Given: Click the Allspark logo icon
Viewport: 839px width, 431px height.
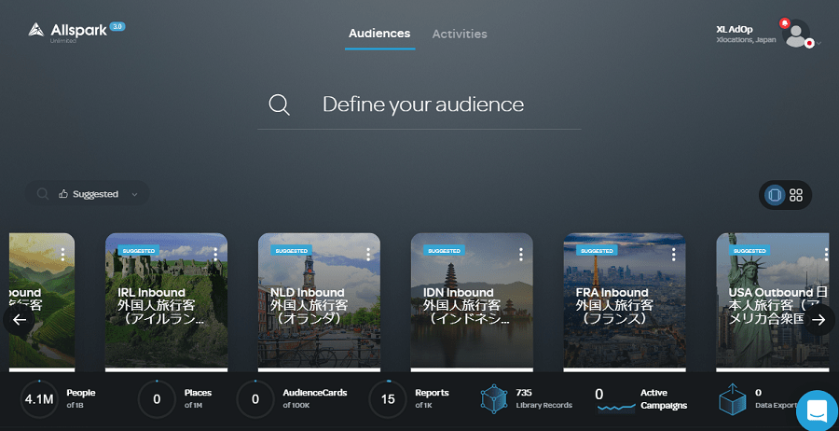Looking at the screenshot, I should coord(35,31).
